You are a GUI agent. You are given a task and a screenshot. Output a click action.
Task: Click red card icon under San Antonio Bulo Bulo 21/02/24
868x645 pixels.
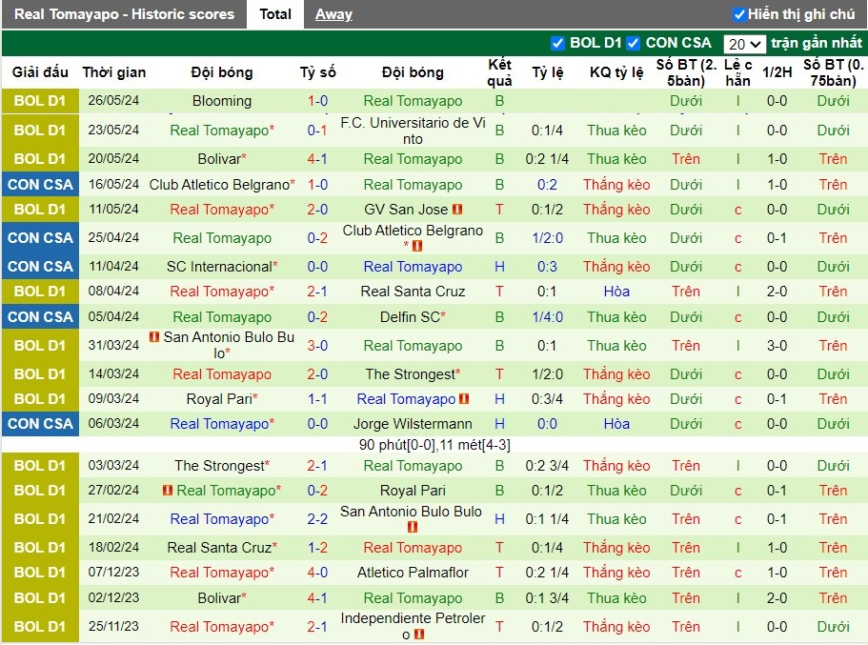(413, 527)
